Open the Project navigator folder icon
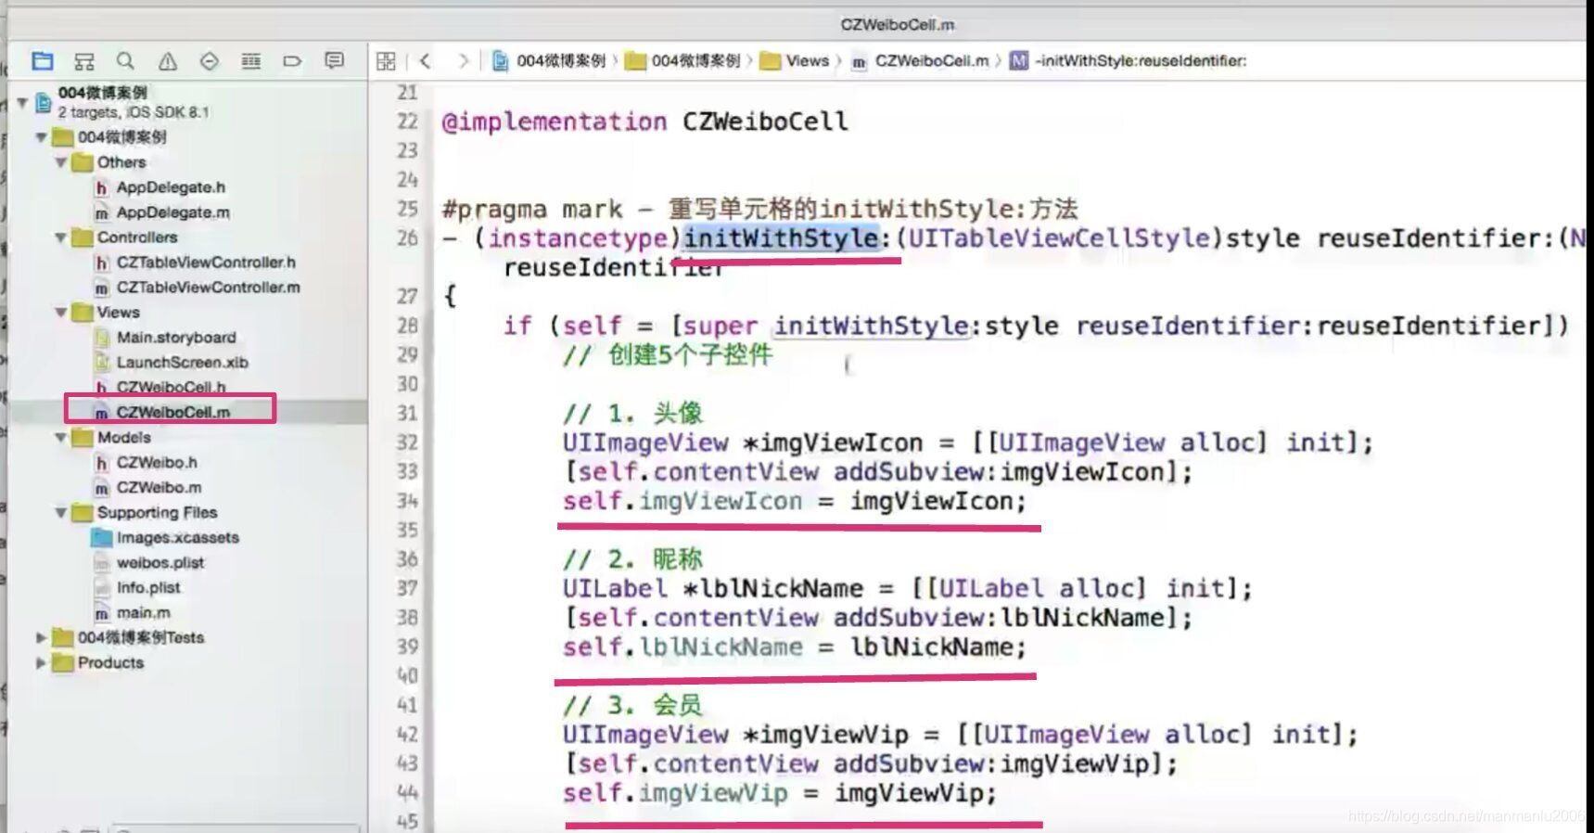 43,61
